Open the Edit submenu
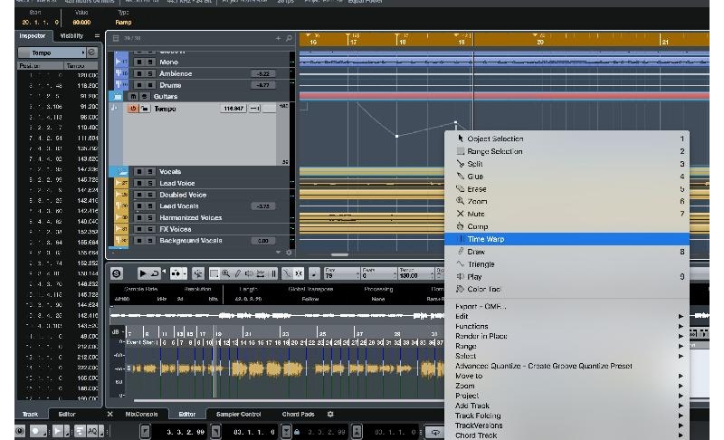The height and width of the screenshot is (440, 724). click(x=567, y=316)
